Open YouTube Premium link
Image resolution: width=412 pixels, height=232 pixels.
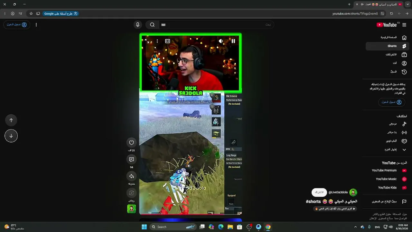388,170
